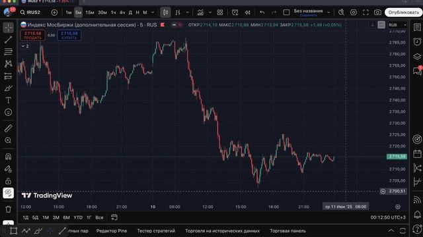423x237 pixels.
Task: Open timeframe dropdown arrow
Action: pyautogui.click(x=153, y=13)
